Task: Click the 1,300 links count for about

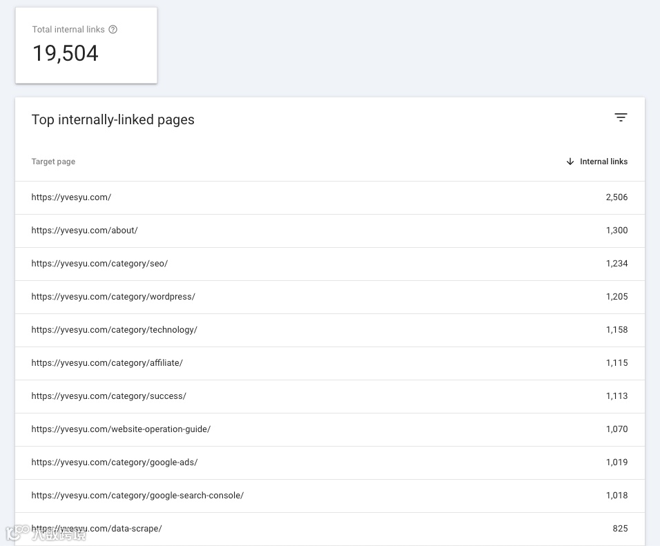Action: pos(617,231)
